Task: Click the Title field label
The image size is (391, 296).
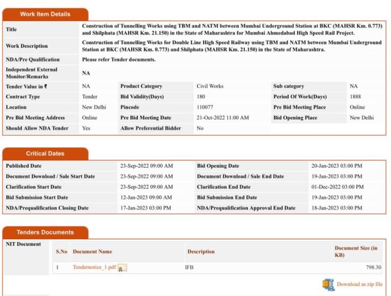Action: pyautogui.click(x=11, y=29)
